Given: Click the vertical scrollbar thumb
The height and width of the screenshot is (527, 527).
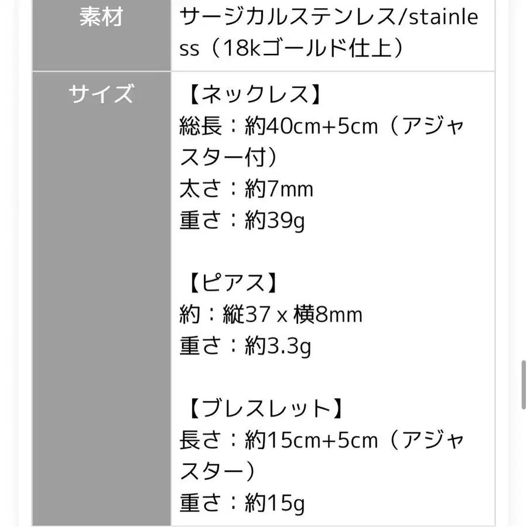Looking at the screenshot, I should 523,386.
